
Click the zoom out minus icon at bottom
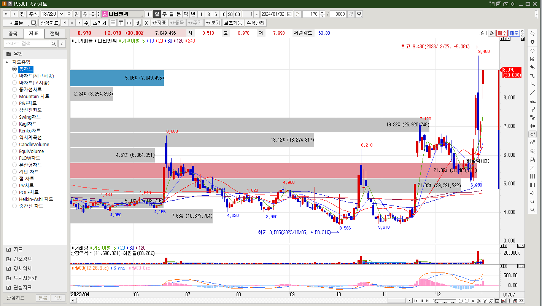461,301
